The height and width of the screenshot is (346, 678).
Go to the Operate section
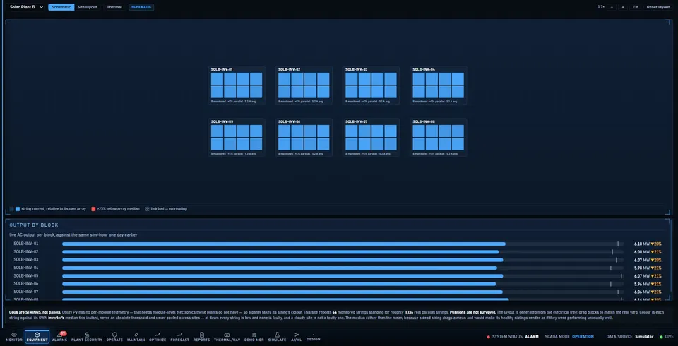coord(114,337)
